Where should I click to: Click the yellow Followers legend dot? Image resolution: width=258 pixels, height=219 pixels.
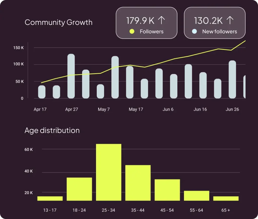point(132,31)
